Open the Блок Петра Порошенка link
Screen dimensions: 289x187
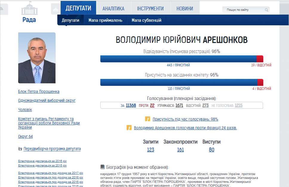(39, 91)
